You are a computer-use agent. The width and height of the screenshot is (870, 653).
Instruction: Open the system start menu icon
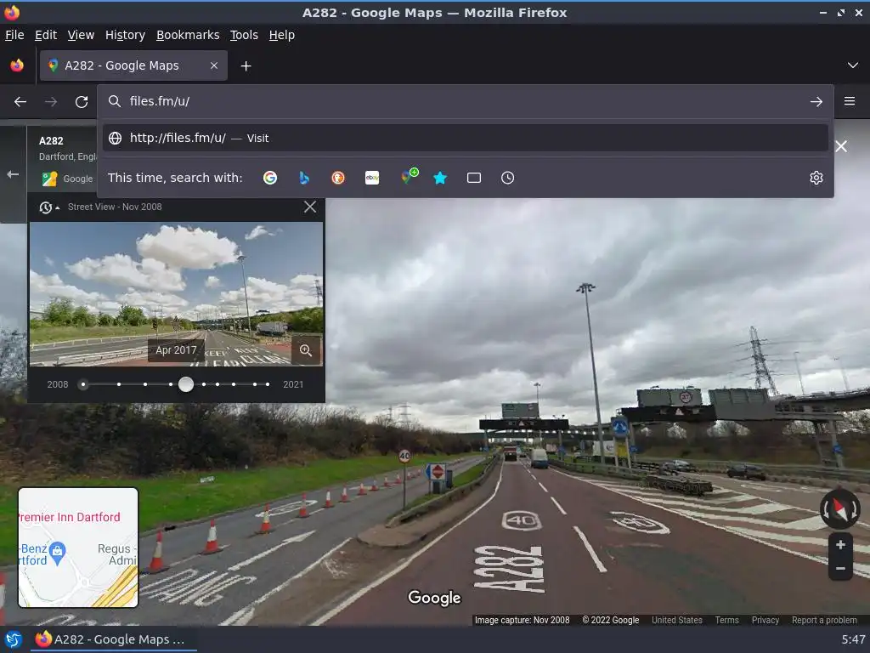(14, 639)
